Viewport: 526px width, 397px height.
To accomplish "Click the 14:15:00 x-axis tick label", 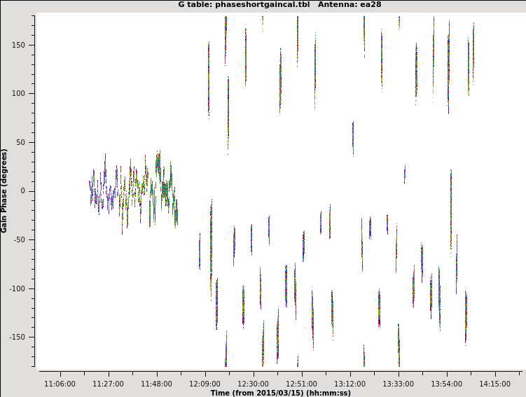I will (x=494, y=384).
